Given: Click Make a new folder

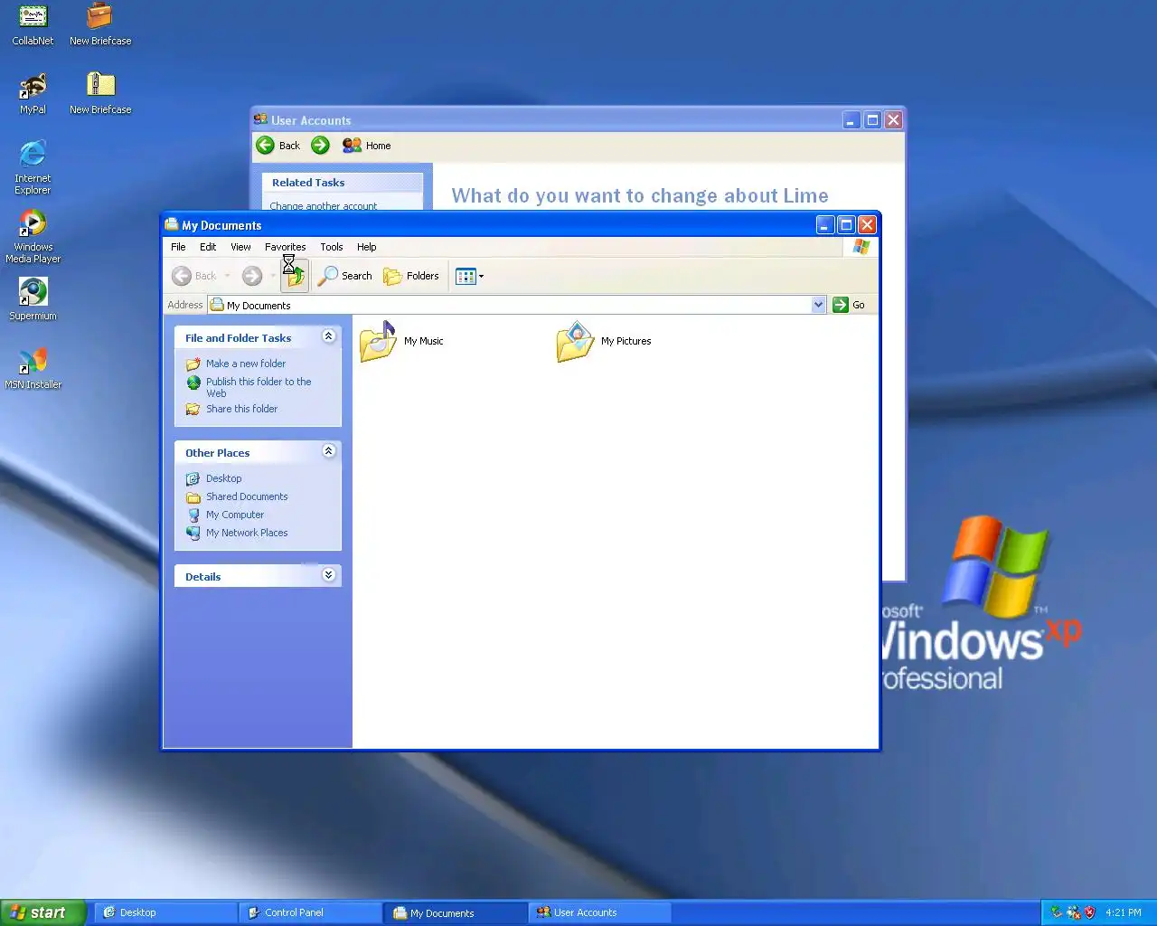Looking at the screenshot, I should (x=246, y=364).
